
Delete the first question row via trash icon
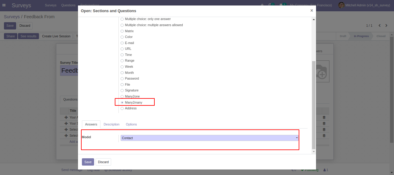coord(324,118)
